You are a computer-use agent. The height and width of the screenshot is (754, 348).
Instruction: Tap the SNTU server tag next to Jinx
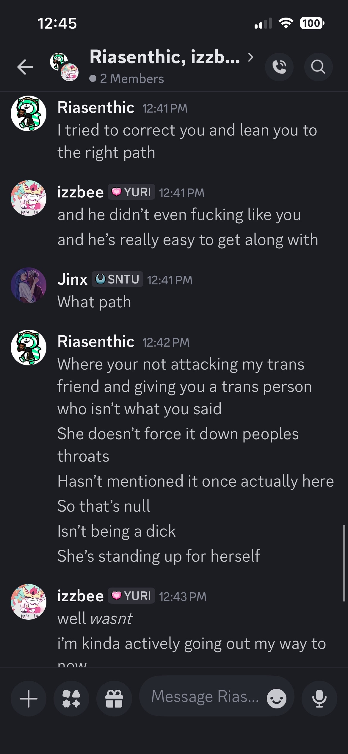117,279
